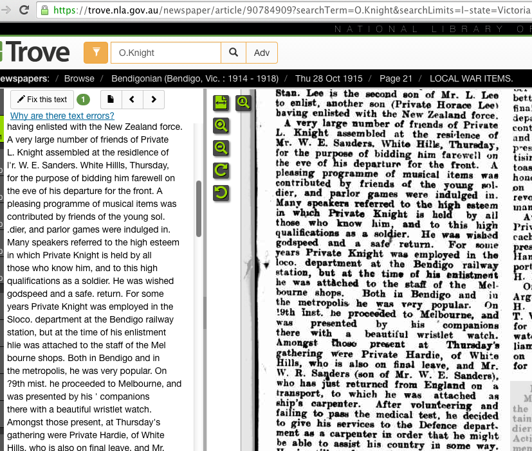Click line 'for the purpose of bidding him farewell on'

click(x=91, y=178)
